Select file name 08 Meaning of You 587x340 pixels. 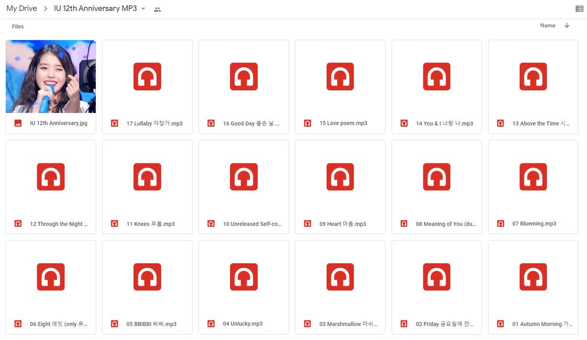coord(446,224)
